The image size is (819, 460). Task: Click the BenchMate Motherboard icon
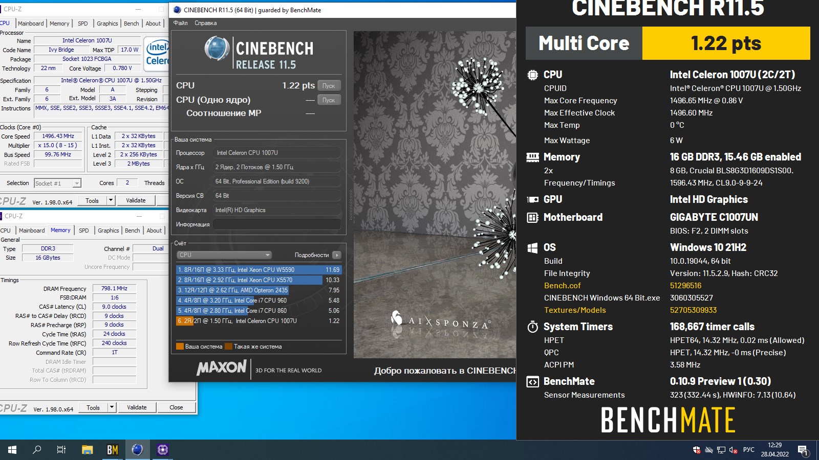[x=532, y=218]
